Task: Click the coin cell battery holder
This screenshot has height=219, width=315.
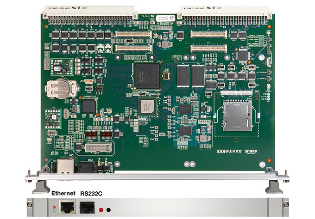Action: 62,88
